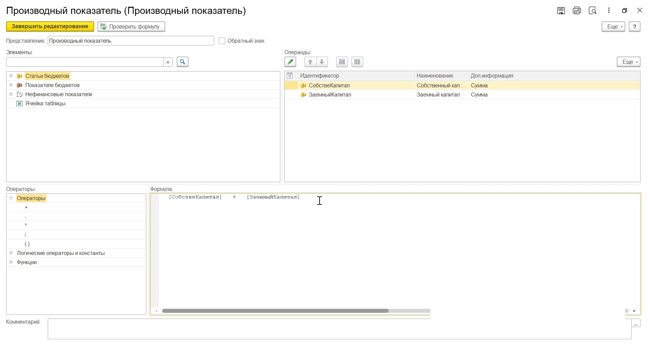Viewport: 650px width, 344px height.
Task: Click the icon in the ЗаемныйКапитал table row
Action: coord(303,95)
